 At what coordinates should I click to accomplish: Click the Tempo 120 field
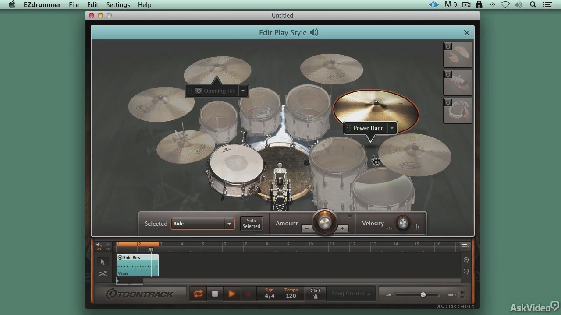291,294
